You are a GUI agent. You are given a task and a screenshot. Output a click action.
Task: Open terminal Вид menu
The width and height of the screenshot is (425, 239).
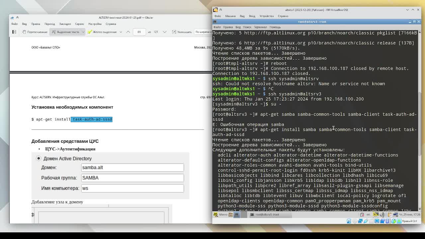pos(238,27)
